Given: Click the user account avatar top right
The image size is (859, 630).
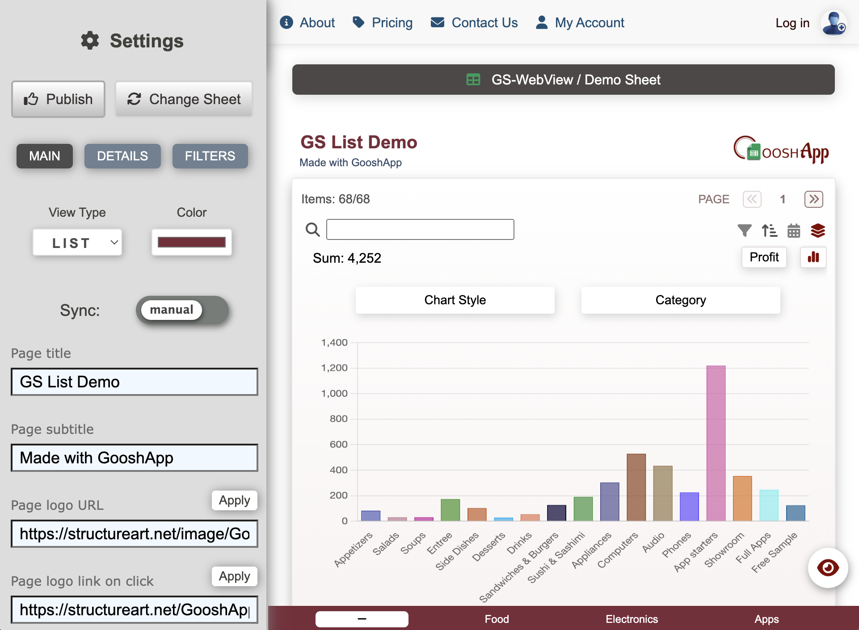Looking at the screenshot, I should coord(833,23).
